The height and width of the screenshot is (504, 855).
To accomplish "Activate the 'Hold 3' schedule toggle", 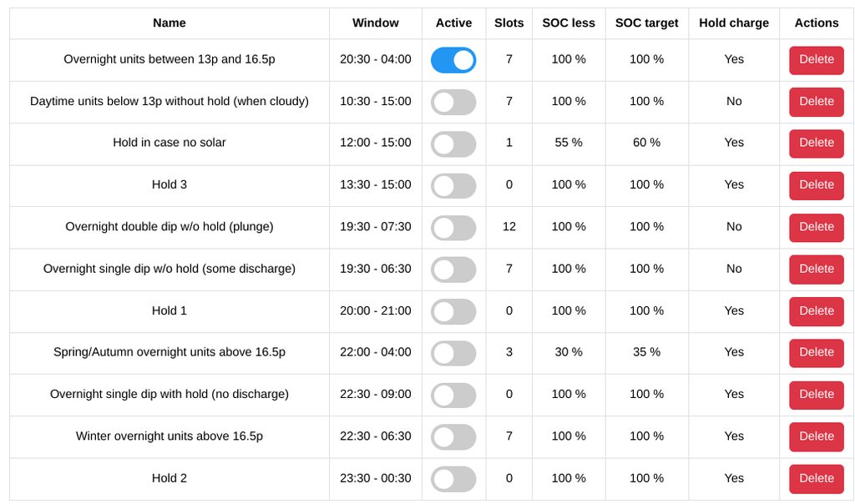I will 453,185.
